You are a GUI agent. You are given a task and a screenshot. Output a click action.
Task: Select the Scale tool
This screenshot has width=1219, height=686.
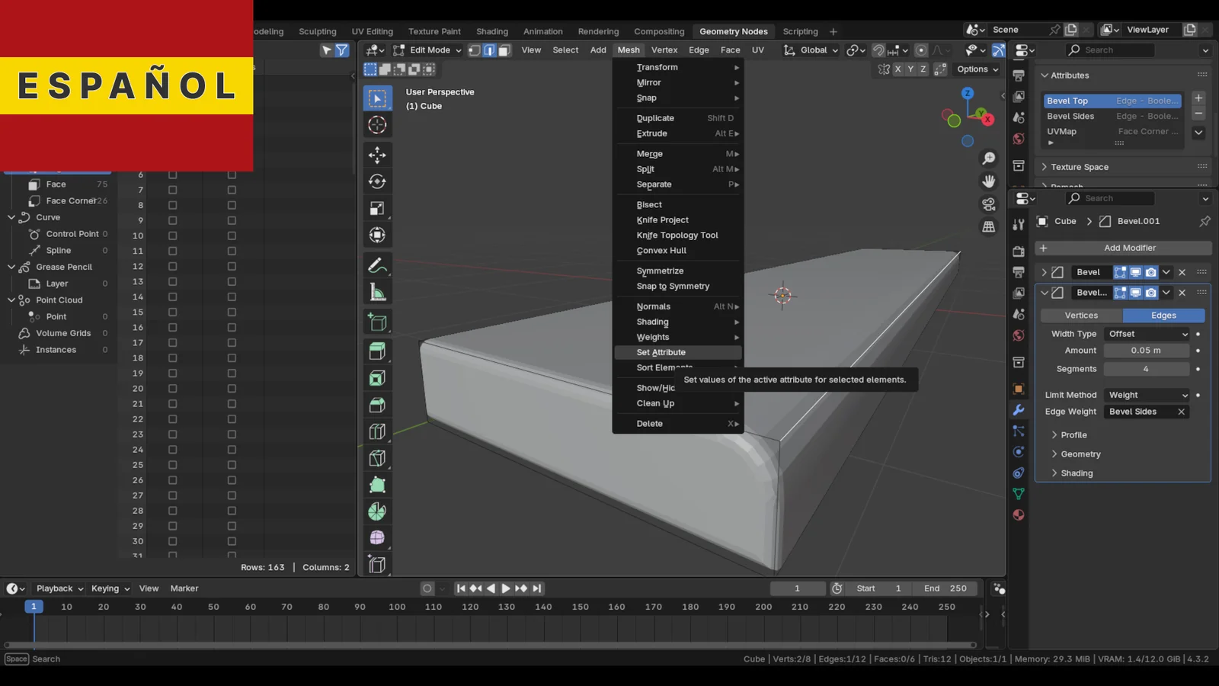coord(377,208)
